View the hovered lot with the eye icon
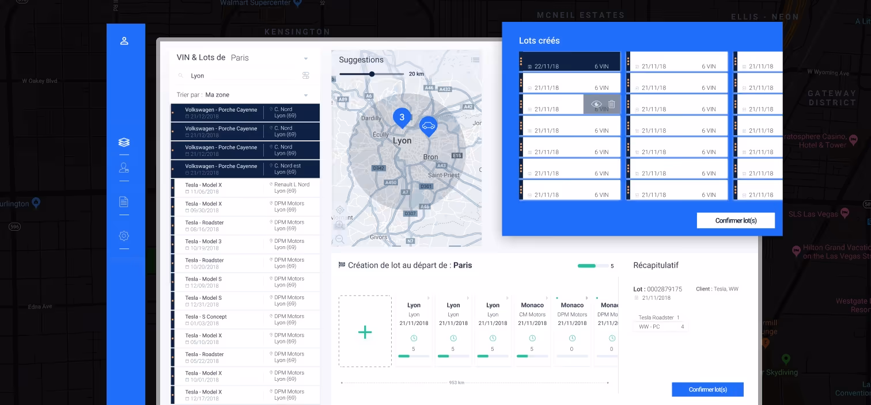This screenshot has width=871, height=405. [596, 104]
